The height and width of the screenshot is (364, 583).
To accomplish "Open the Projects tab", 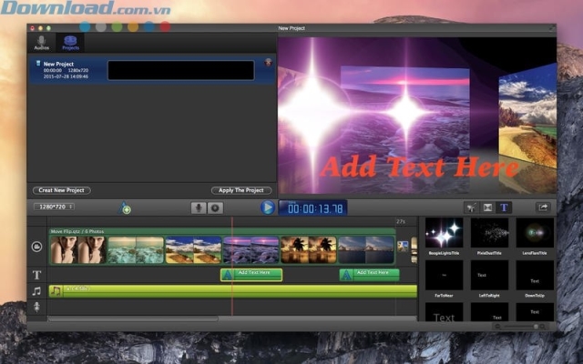I will click(x=68, y=43).
